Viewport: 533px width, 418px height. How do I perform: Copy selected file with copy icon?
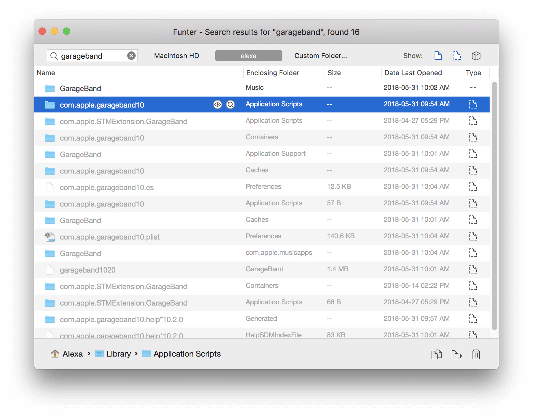pos(437,354)
